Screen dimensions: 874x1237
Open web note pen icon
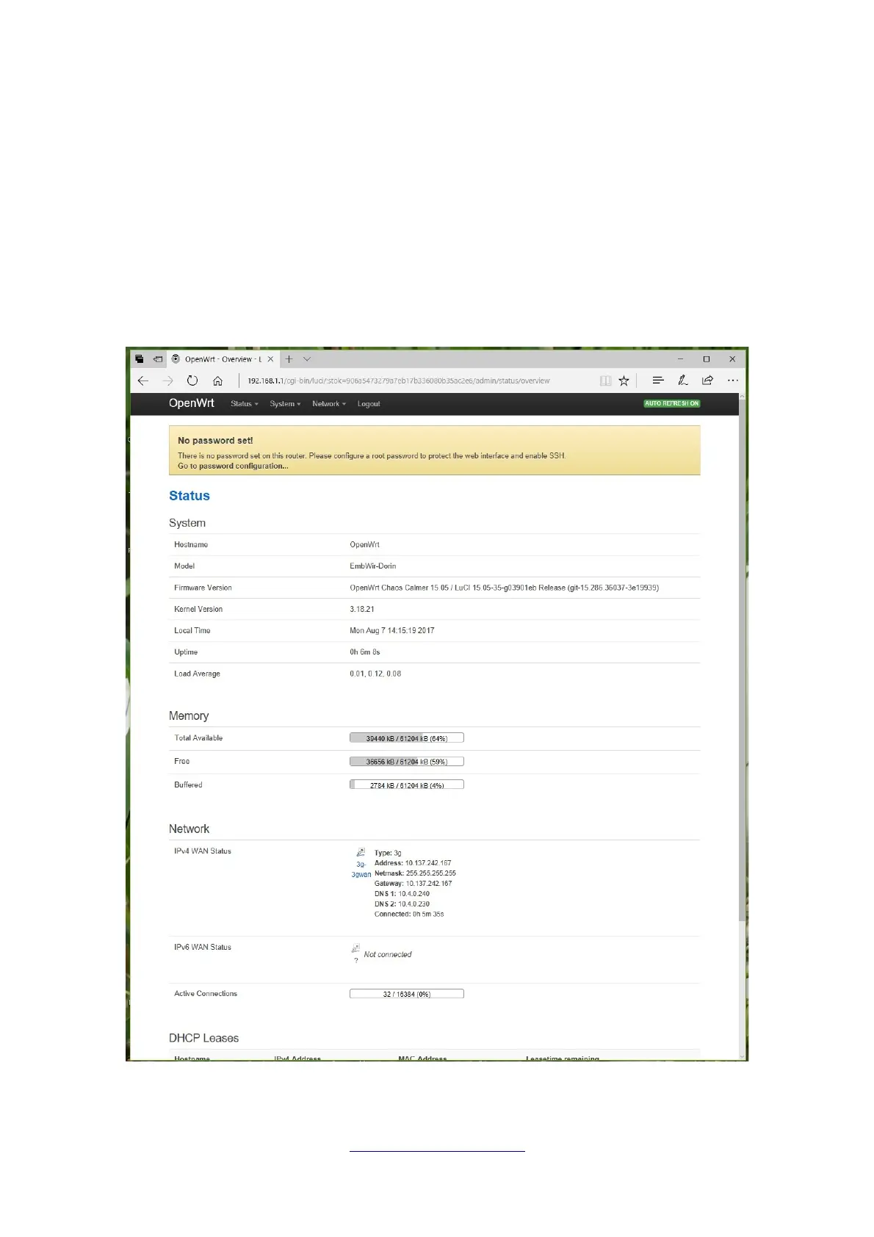click(682, 381)
